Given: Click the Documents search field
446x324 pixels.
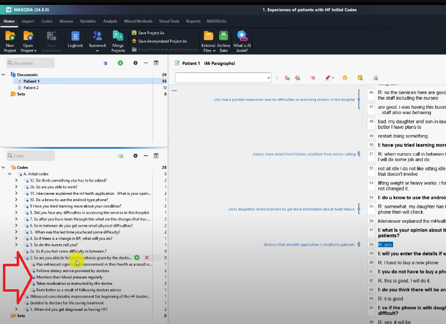Looking at the screenshot, I should coord(31,63).
